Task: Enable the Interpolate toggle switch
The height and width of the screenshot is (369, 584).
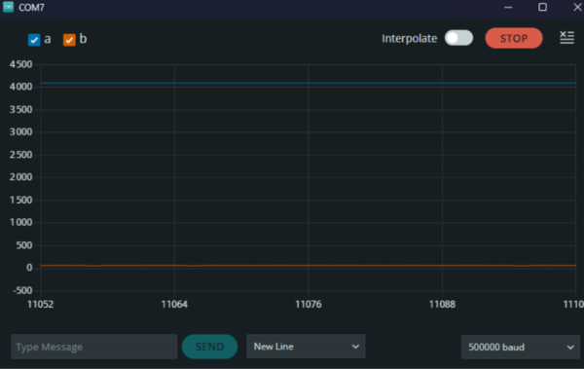Action: click(458, 38)
